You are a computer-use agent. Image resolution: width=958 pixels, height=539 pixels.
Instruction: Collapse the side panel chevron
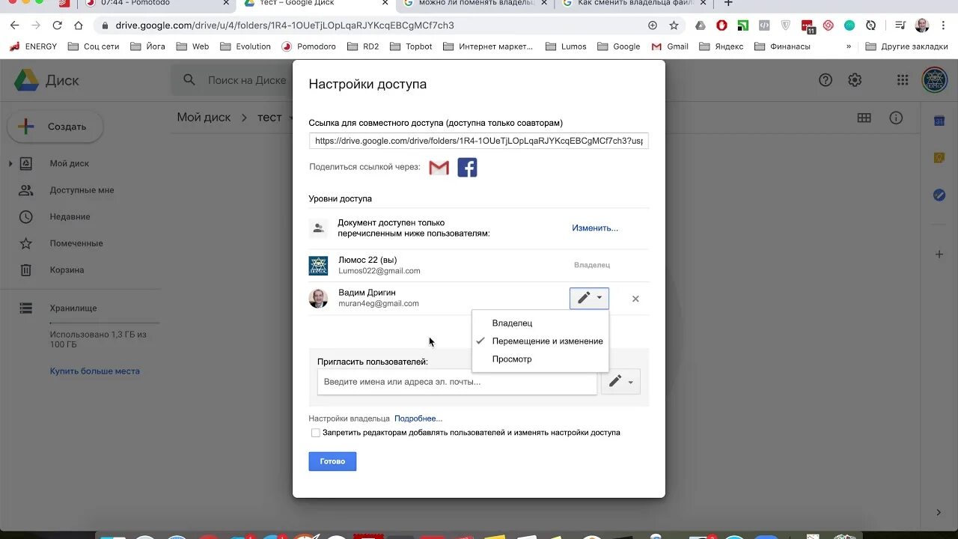(939, 512)
